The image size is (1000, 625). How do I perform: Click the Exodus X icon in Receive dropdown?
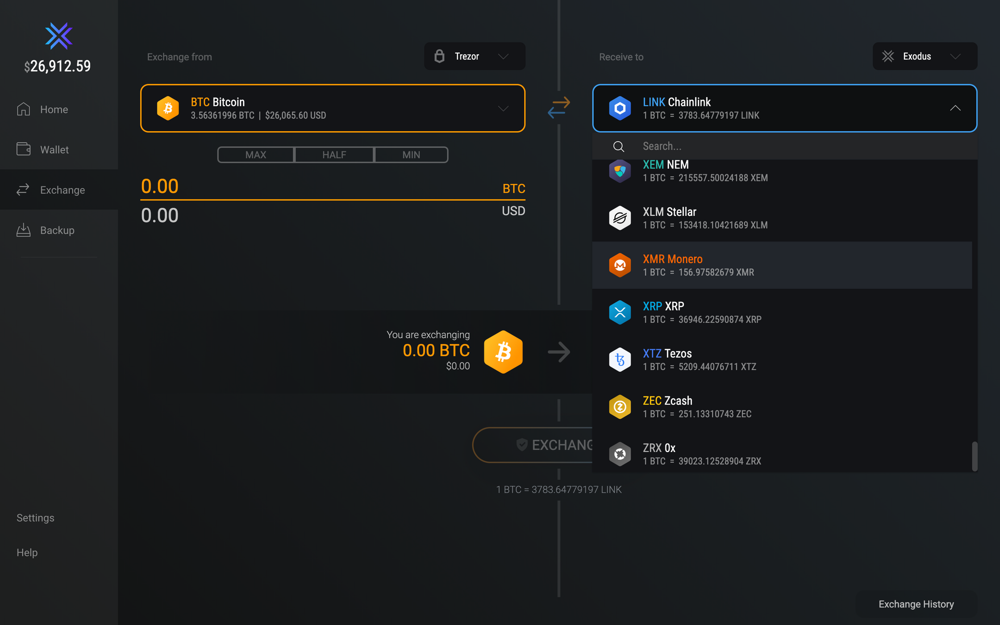pyautogui.click(x=888, y=56)
